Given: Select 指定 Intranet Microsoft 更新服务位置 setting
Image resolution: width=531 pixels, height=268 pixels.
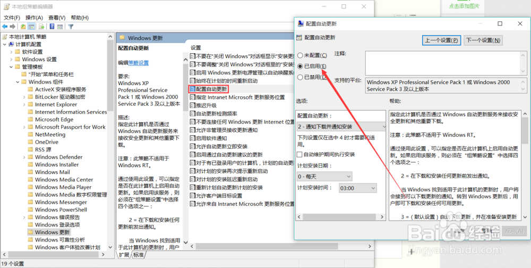Looking at the screenshot, I should [x=241, y=97].
